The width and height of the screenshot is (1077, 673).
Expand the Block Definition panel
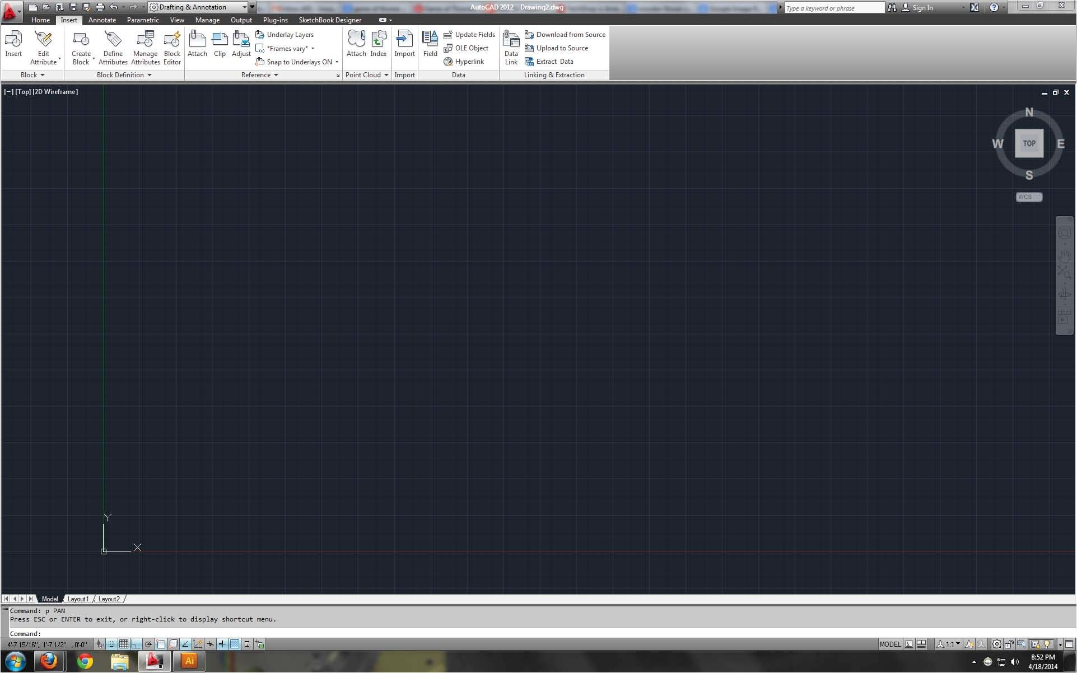124,75
